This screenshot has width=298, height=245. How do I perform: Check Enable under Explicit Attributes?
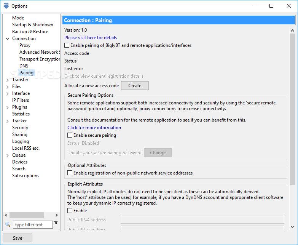pyautogui.click(x=70, y=210)
